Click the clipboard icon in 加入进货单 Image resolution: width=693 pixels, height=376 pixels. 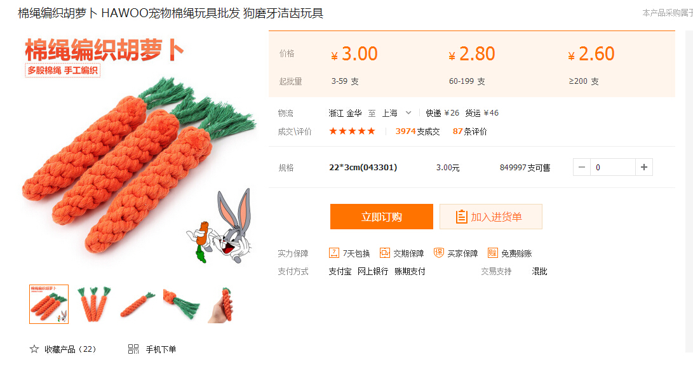click(461, 217)
